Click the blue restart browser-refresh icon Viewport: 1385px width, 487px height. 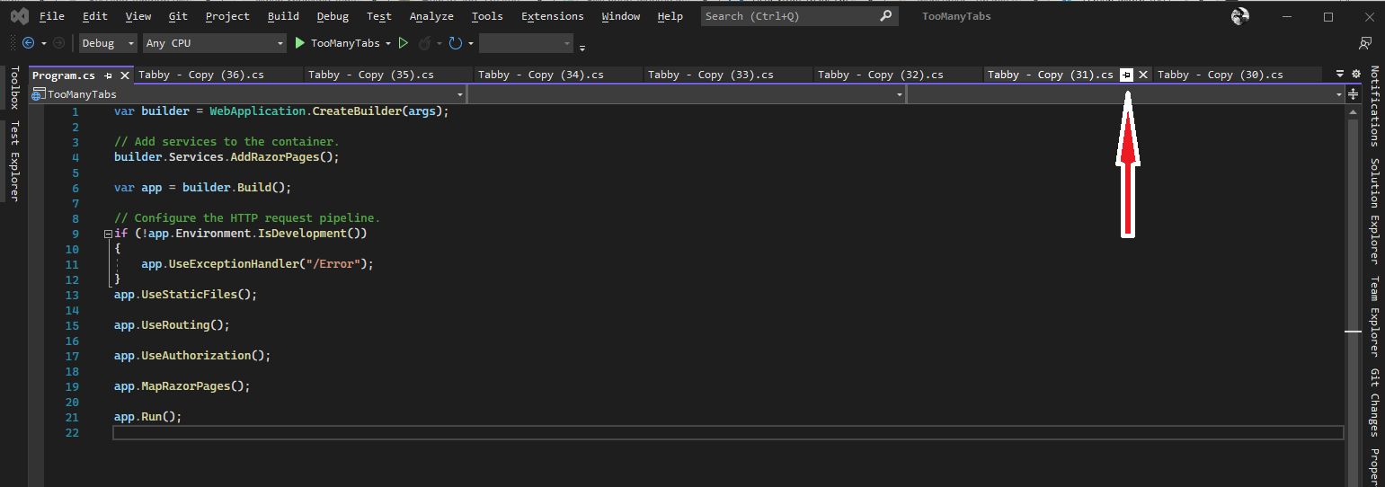(x=456, y=43)
